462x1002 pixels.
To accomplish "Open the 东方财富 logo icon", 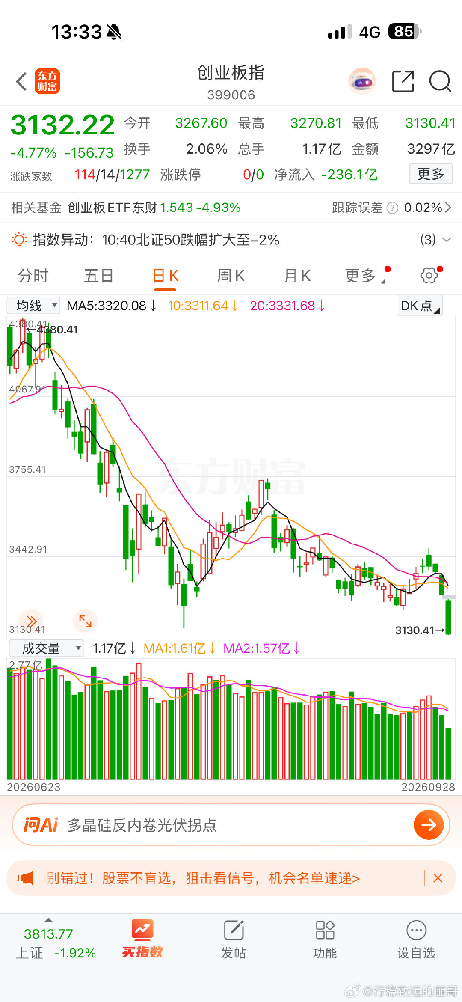I will [47, 81].
